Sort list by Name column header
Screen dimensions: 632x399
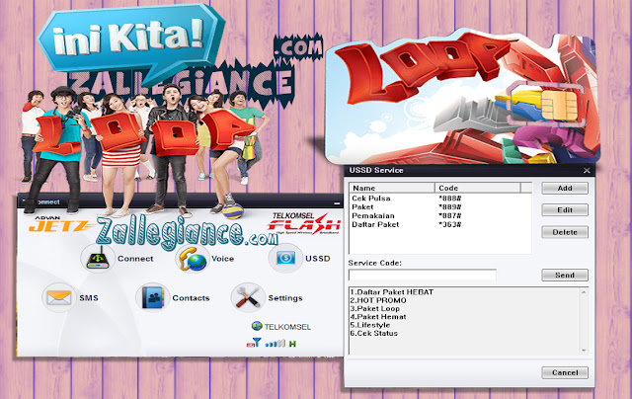[x=392, y=188]
